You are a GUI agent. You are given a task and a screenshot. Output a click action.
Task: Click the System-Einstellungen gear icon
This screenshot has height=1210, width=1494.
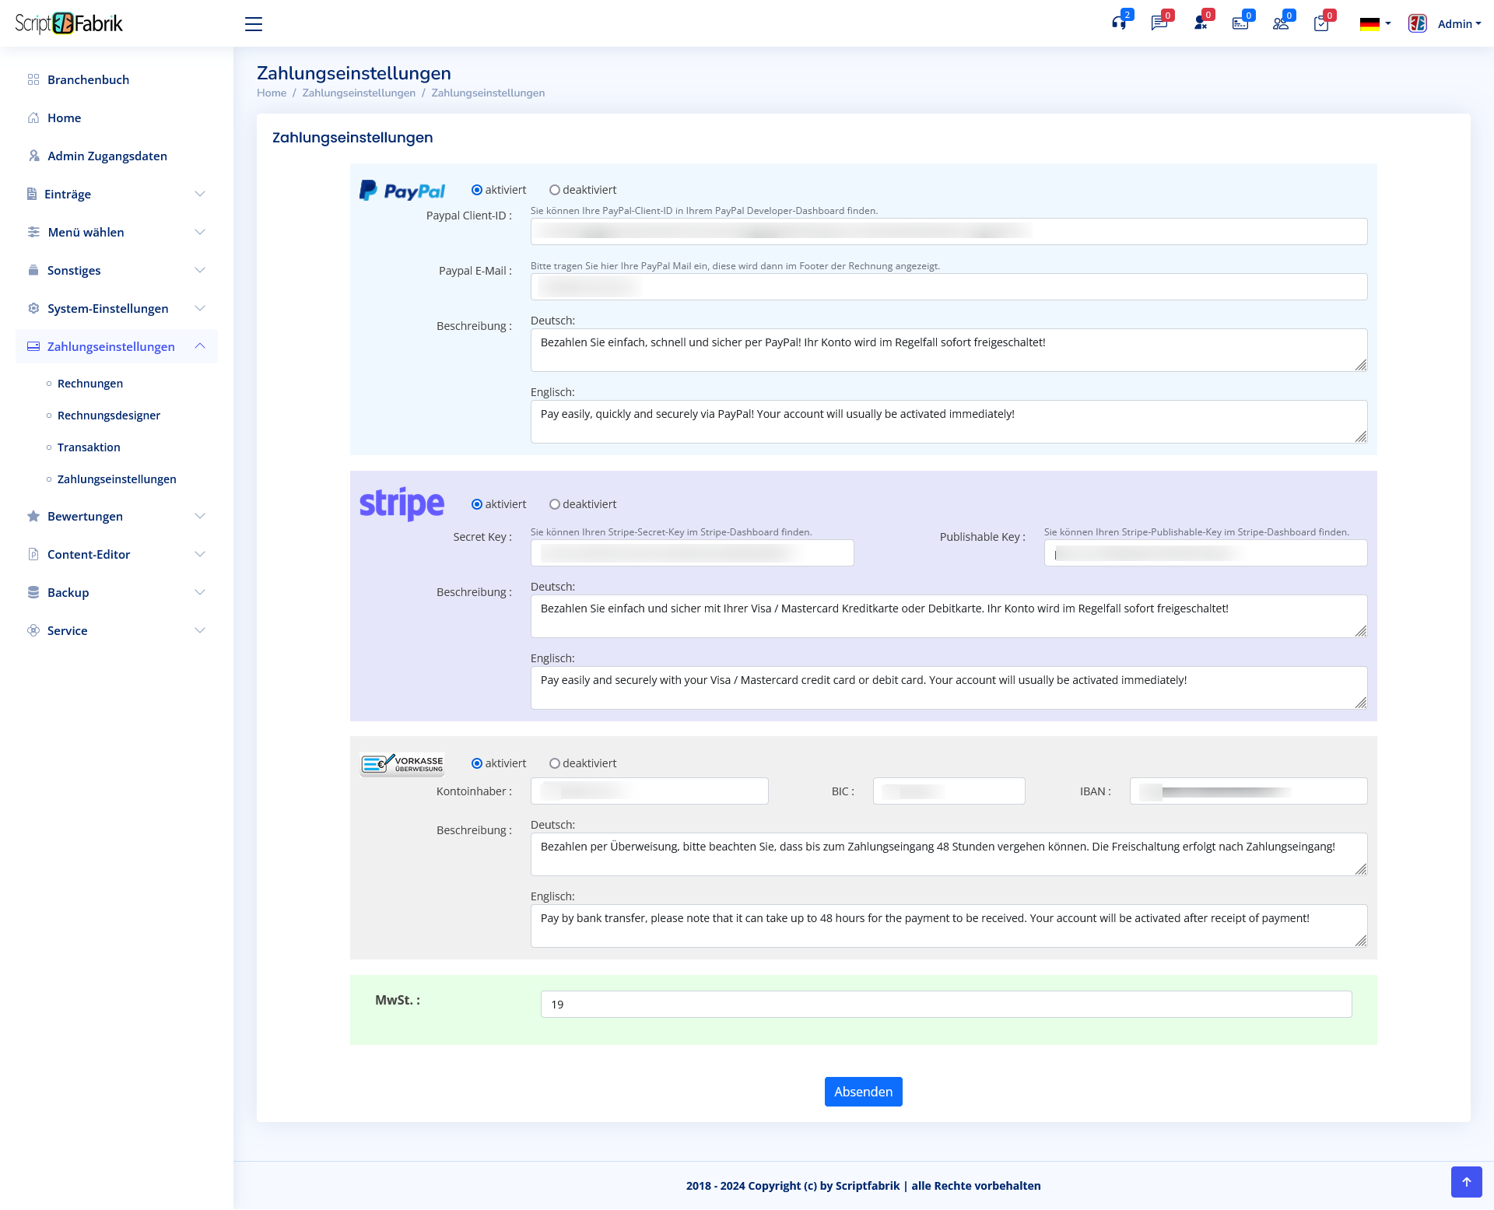tap(33, 308)
